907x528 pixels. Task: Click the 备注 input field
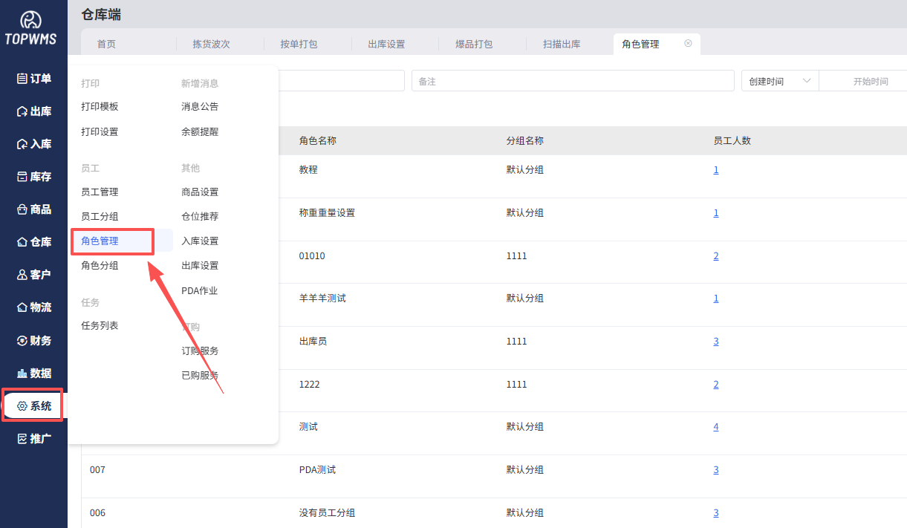pyautogui.click(x=572, y=81)
